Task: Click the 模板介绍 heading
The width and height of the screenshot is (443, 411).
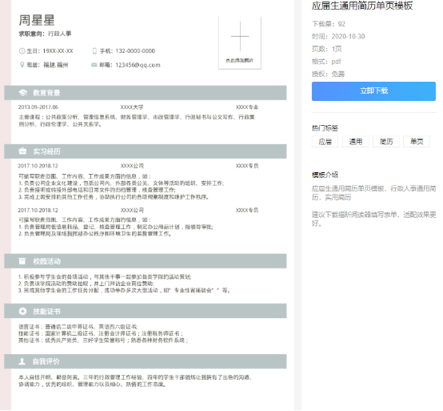Action: (325, 175)
